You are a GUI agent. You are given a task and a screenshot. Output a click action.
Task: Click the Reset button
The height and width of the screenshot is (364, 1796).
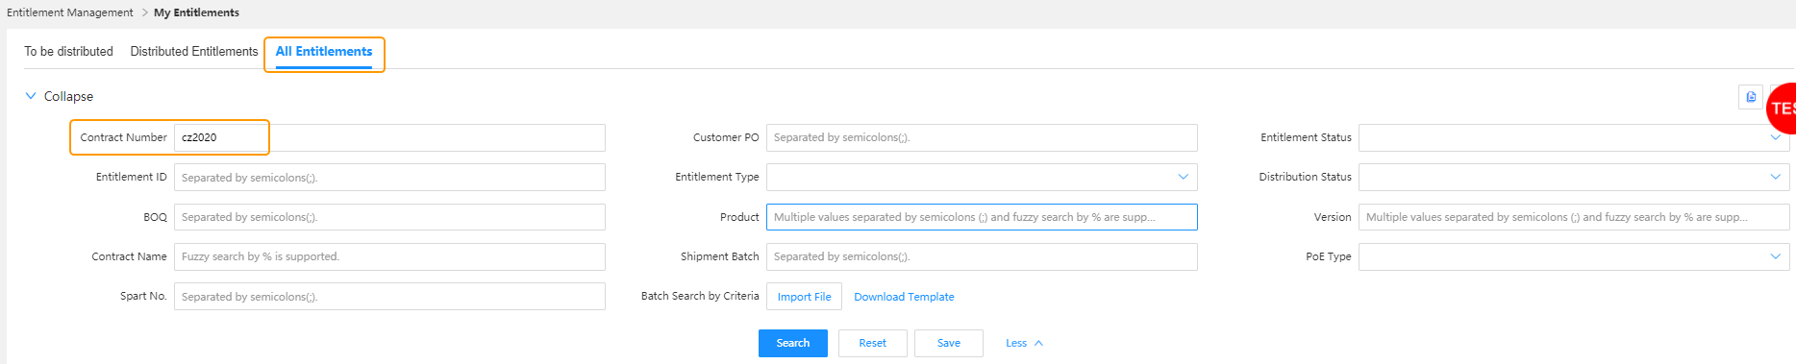pos(873,343)
